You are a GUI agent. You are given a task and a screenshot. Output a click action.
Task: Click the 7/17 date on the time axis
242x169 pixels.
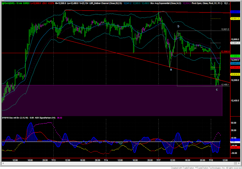158,160
